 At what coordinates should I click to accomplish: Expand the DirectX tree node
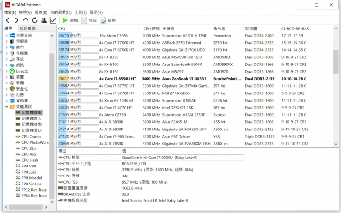(x=6, y=71)
